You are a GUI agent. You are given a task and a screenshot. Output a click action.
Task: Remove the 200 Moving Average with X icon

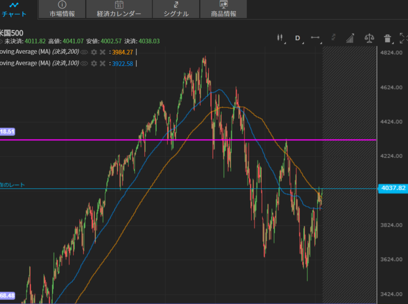(x=102, y=52)
